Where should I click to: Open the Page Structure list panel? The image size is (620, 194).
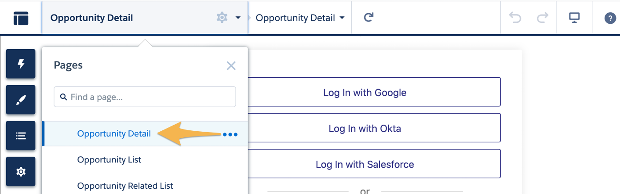click(x=21, y=136)
